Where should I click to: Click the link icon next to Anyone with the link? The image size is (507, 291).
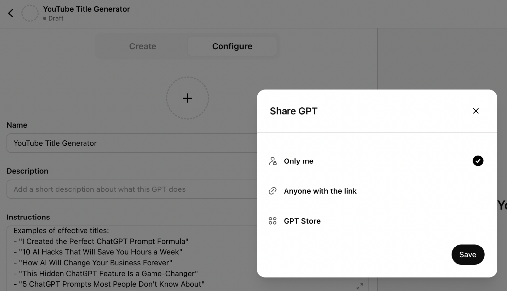click(x=272, y=191)
